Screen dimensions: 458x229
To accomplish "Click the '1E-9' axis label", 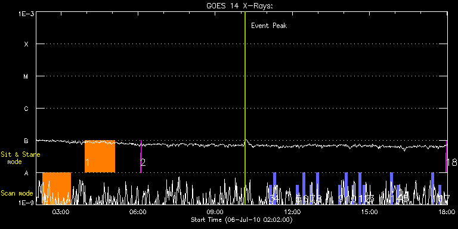I will click(26, 203).
